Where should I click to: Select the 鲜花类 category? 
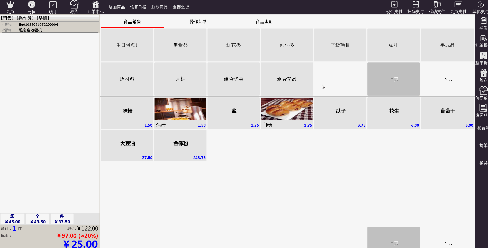click(233, 45)
